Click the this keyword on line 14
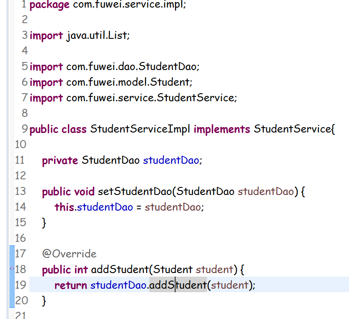The width and height of the screenshot is (349, 319). [64, 207]
